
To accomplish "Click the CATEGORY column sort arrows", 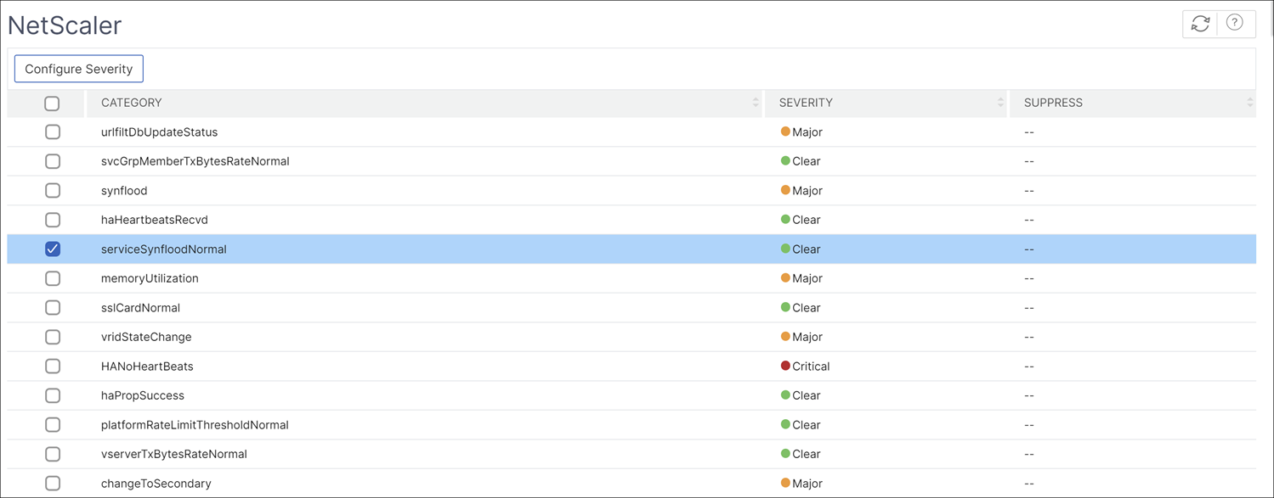I will pyautogui.click(x=756, y=103).
